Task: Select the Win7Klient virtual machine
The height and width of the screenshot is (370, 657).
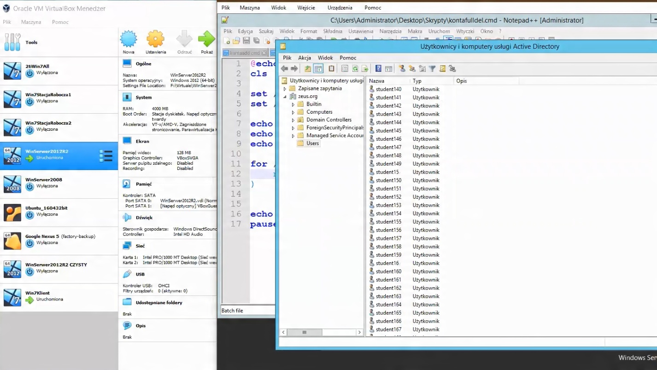Action: (59, 297)
